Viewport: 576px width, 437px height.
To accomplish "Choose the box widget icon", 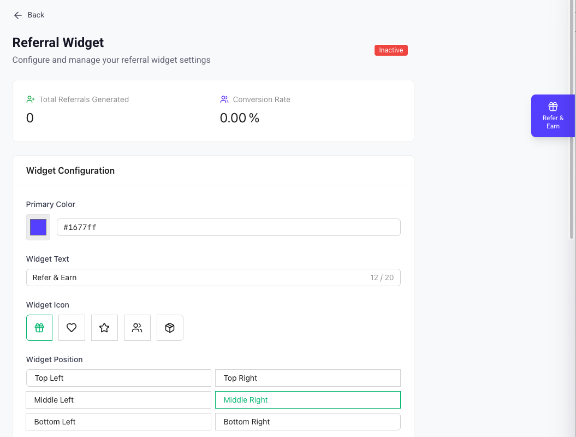I will click(x=170, y=327).
